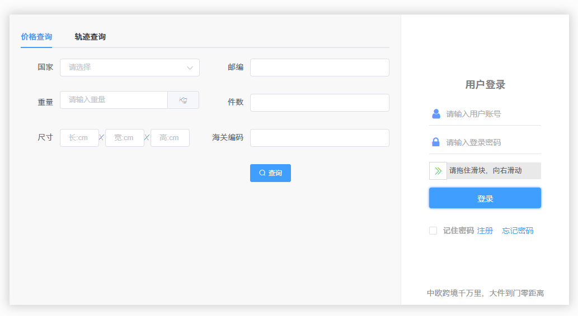
Task: Click the 邮编 field label
Action: pyautogui.click(x=236, y=67)
